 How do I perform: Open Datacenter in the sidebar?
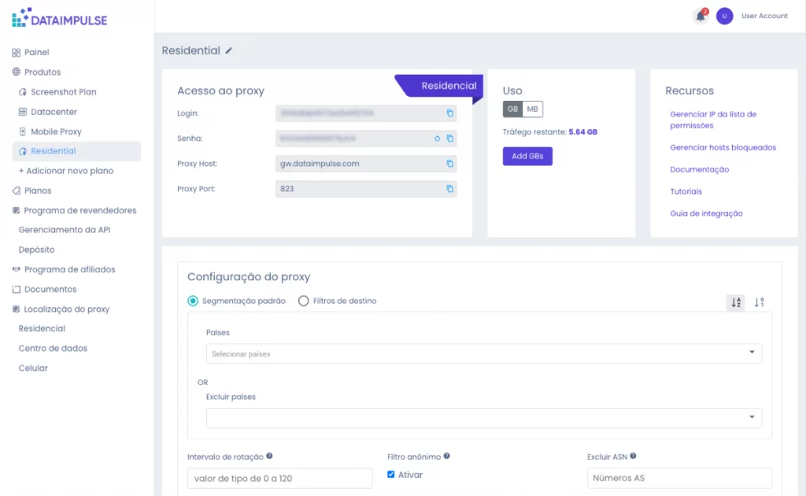pyautogui.click(x=54, y=112)
